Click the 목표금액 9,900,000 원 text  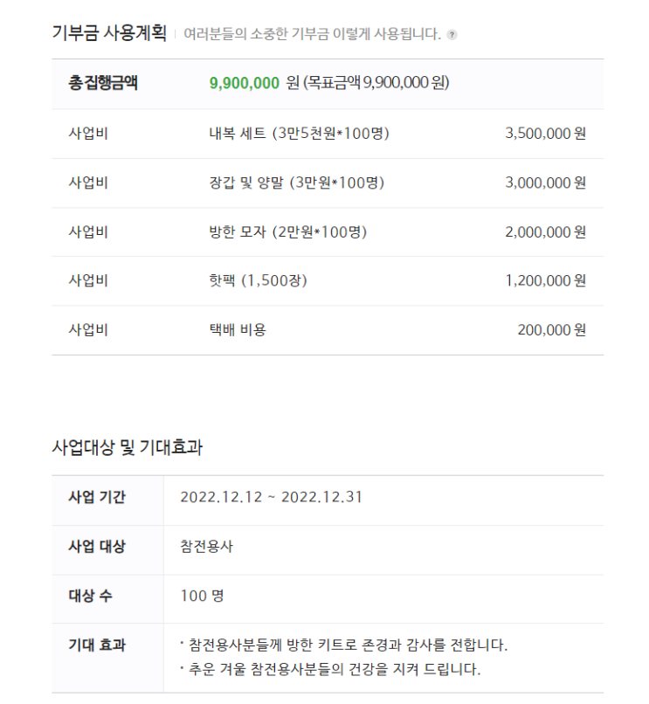tap(377, 83)
